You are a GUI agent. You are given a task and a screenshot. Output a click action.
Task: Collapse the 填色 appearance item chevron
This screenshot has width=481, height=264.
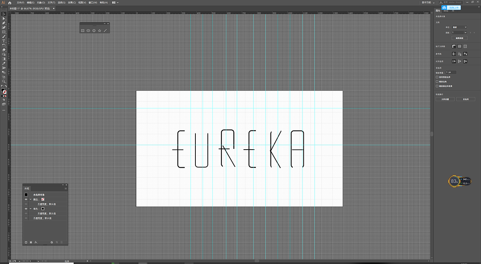coord(30,209)
